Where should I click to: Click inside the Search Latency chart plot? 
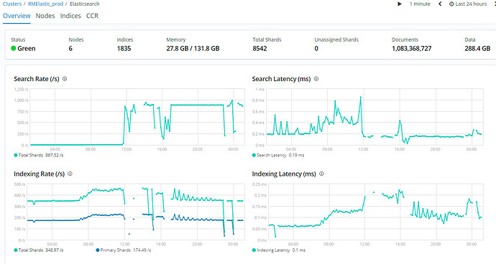click(375, 117)
